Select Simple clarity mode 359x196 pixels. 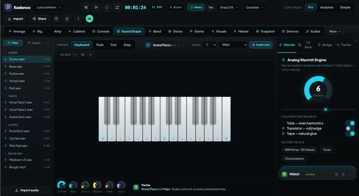coord(345,7)
